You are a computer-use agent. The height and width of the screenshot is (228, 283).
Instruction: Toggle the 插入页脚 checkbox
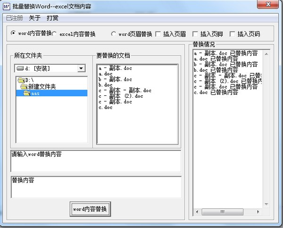point(195,34)
